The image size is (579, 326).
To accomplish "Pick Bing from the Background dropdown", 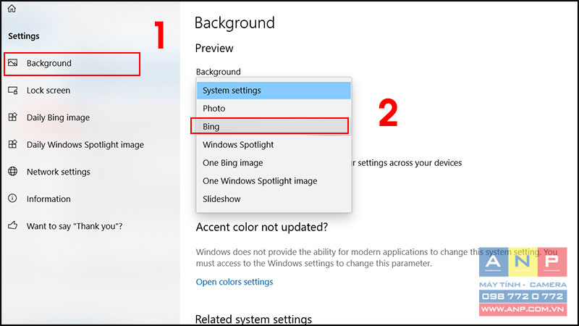I will click(274, 126).
